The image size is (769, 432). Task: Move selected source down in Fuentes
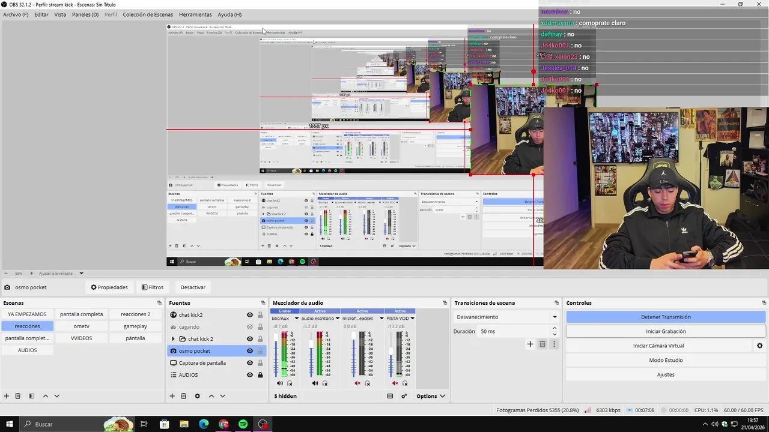coord(222,396)
